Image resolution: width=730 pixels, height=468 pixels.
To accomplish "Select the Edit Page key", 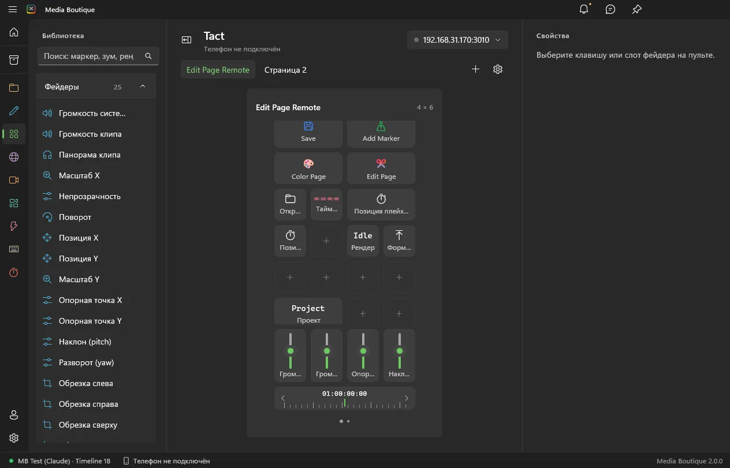I will (381, 169).
